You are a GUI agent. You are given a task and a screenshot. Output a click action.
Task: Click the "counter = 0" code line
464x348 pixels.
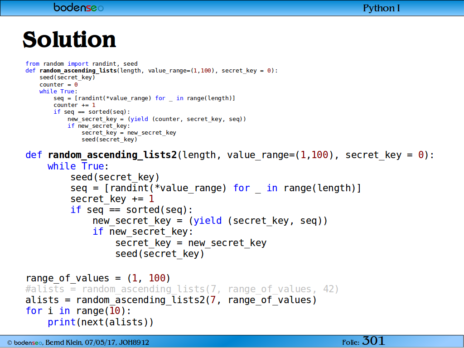click(58, 84)
